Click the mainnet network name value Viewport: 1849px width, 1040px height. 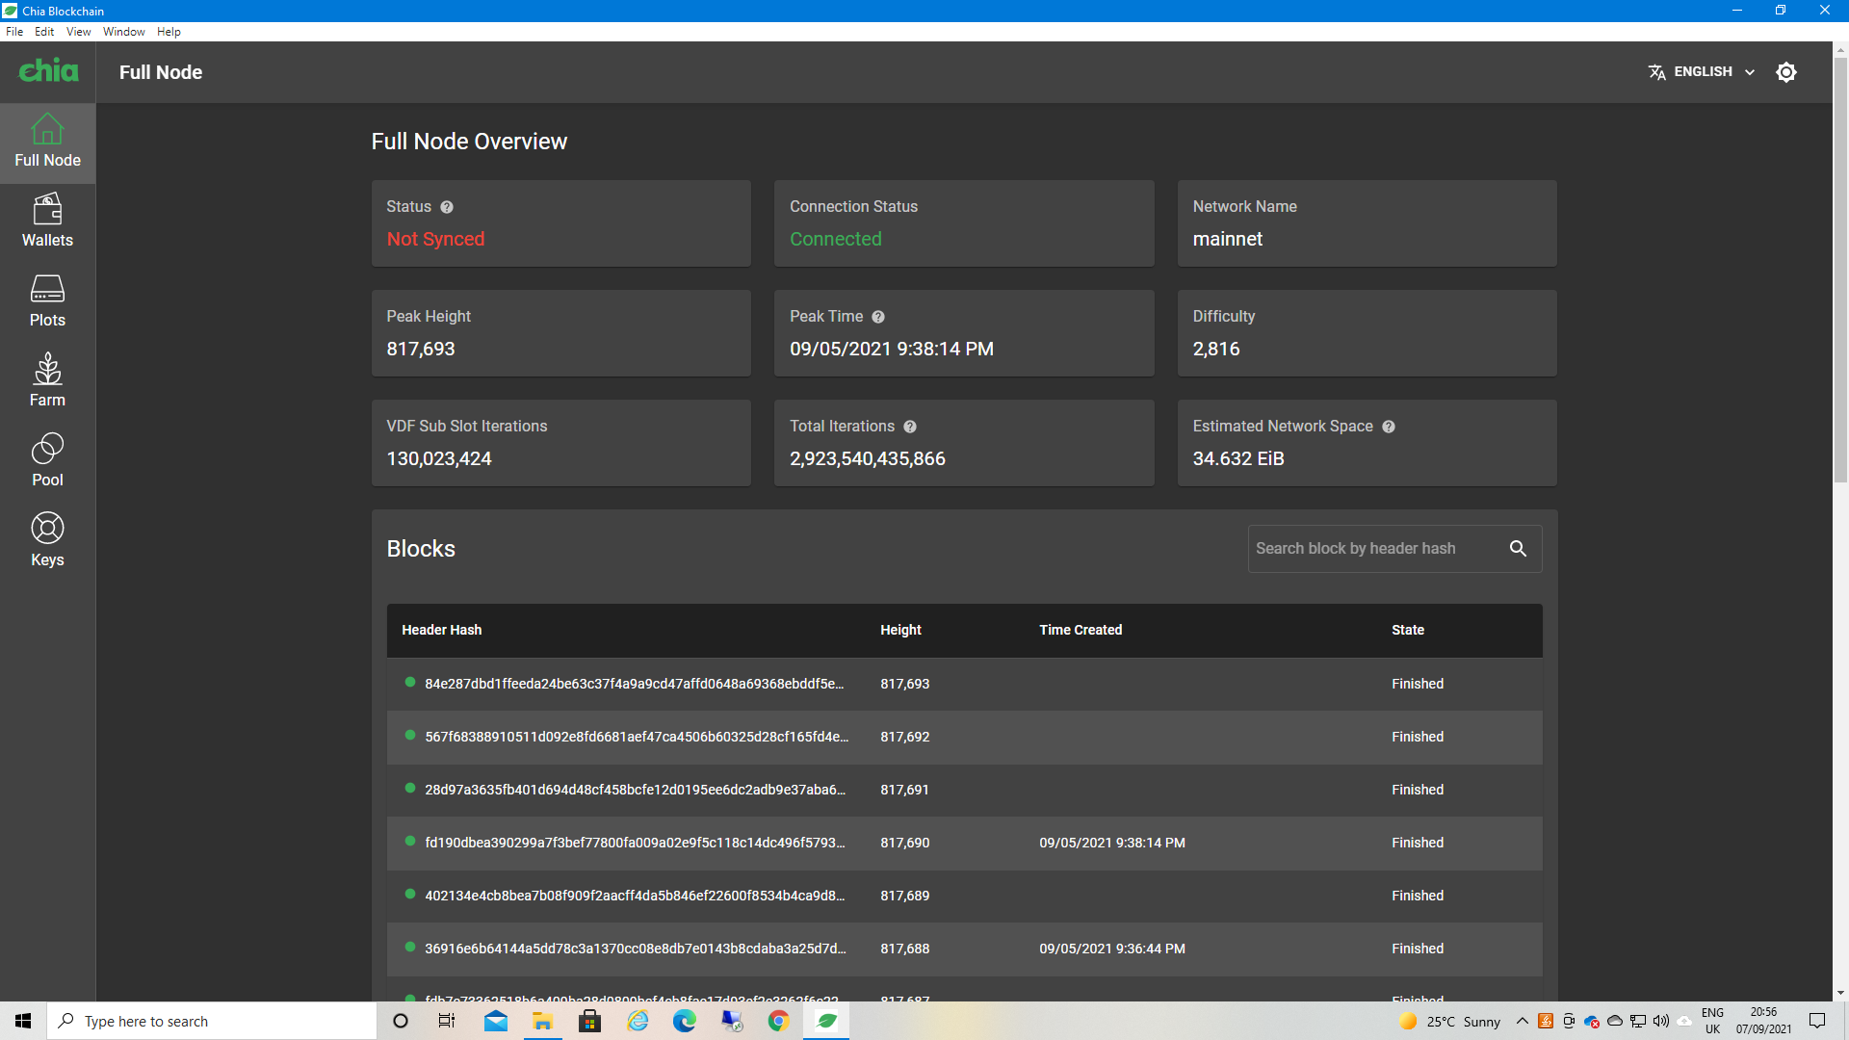1227,239
